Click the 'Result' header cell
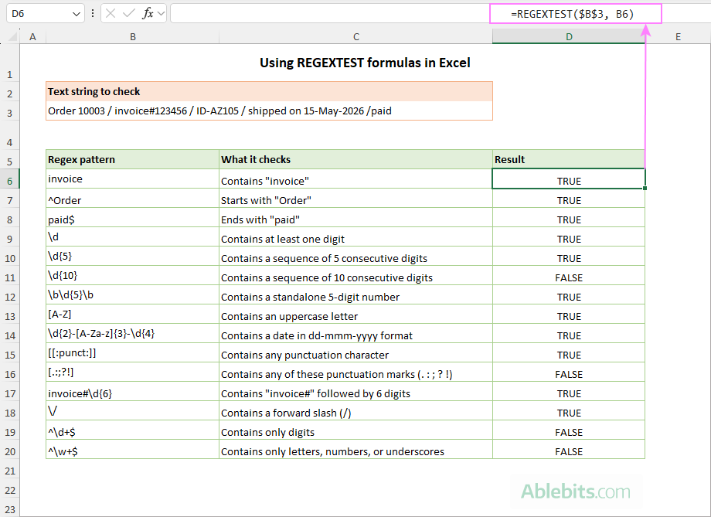Image resolution: width=711 pixels, height=517 pixels. [x=569, y=160]
